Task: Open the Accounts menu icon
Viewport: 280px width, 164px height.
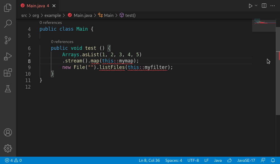Action: (8, 132)
